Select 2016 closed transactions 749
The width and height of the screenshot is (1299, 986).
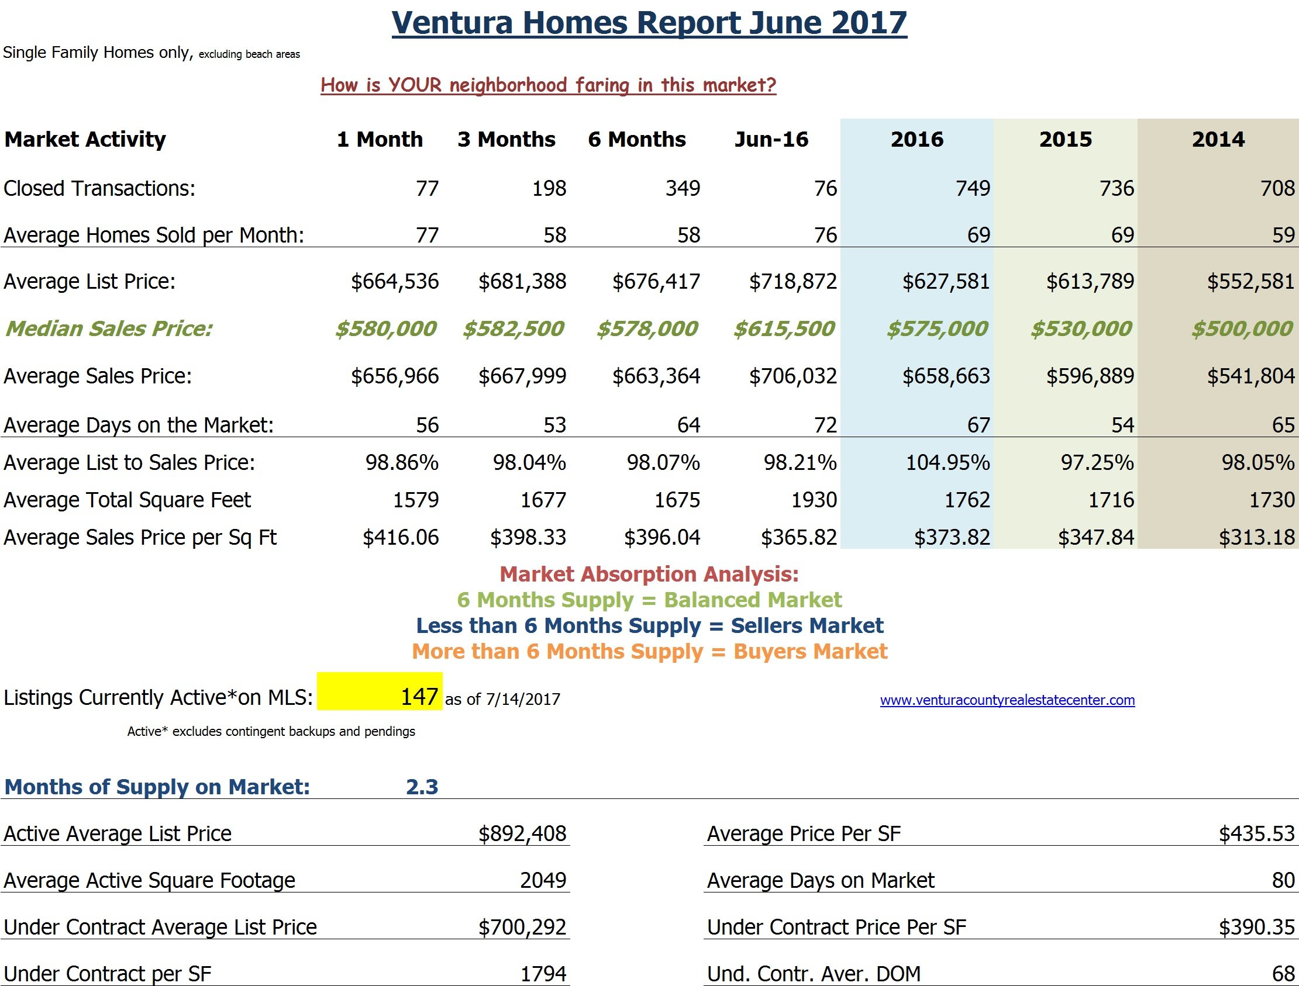pos(973,188)
